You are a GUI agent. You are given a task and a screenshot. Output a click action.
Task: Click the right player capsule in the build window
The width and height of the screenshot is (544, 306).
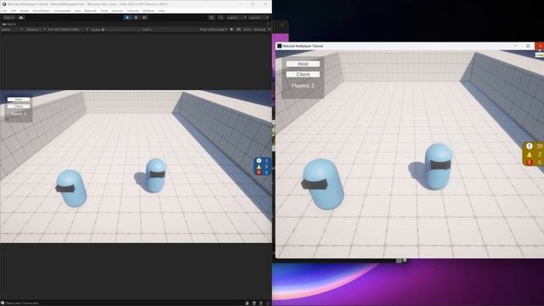[438, 167]
